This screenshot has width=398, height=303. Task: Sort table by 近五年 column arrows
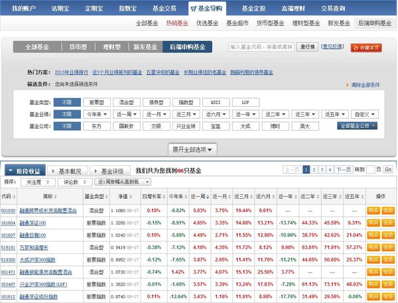click(x=362, y=197)
